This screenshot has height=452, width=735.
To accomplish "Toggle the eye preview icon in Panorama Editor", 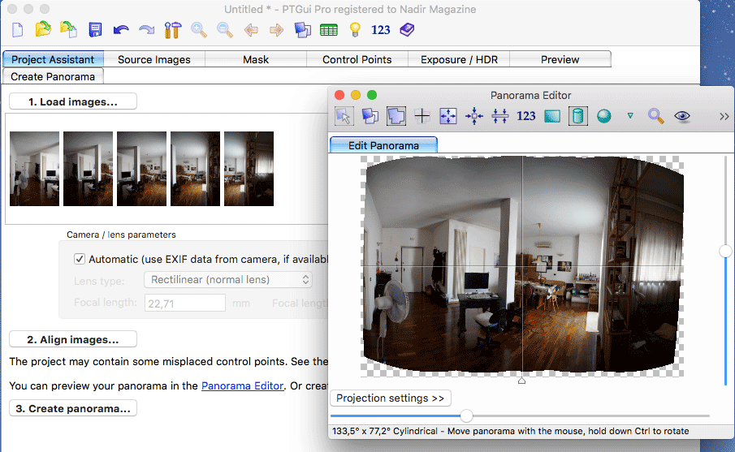I will (x=682, y=116).
